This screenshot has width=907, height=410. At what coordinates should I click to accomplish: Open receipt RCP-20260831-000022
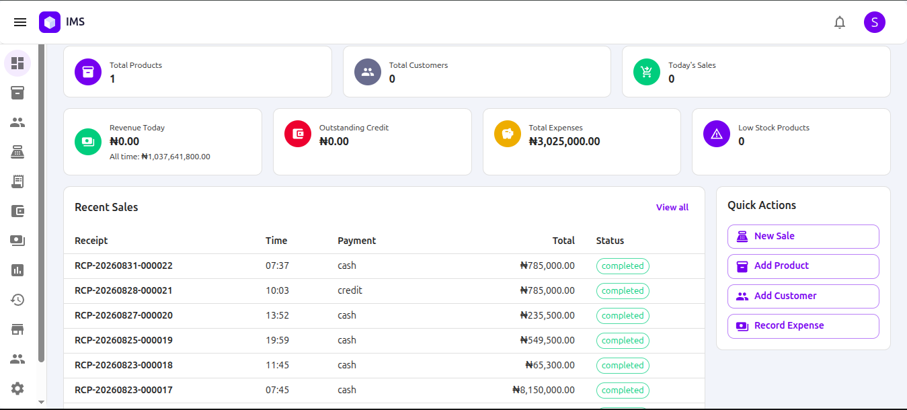coord(124,266)
